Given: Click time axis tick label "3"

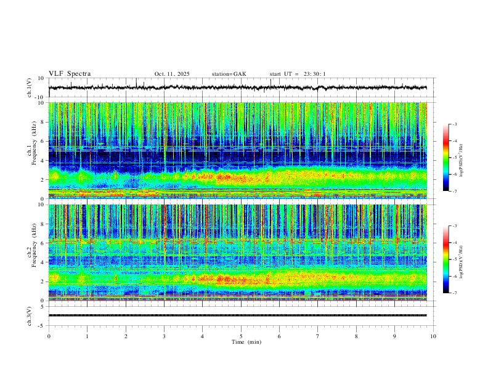Looking at the screenshot, I should tap(164, 336).
